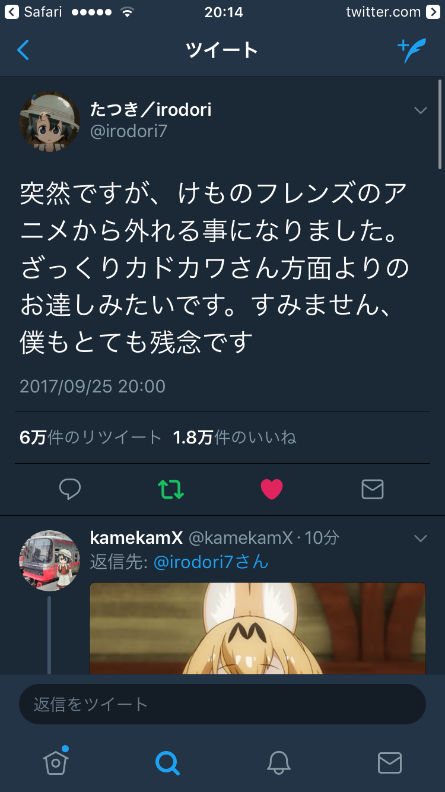Open Notifications bell icon
Screen dimensions: 445x792
pos(278,762)
